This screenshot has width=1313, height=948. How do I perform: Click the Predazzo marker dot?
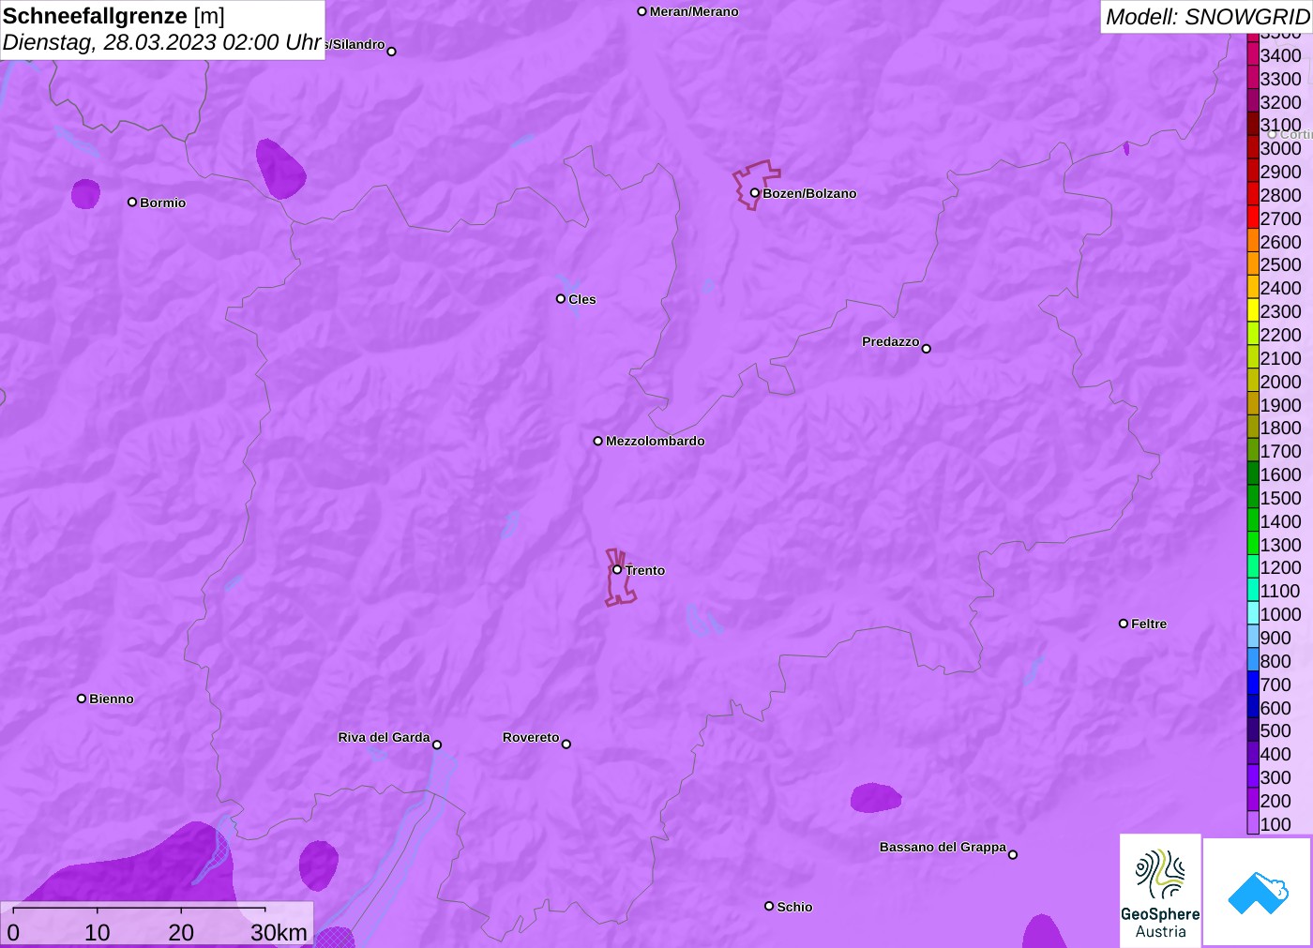[x=927, y=349]
